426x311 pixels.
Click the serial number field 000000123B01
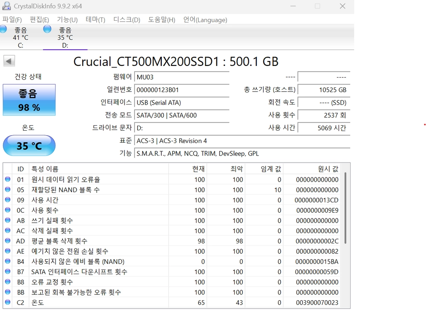click(182, 90)
